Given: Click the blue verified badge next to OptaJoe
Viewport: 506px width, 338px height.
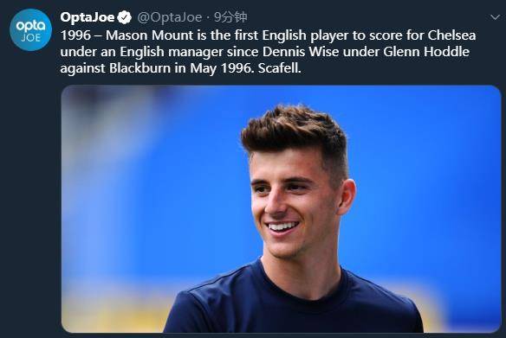Looking at the screenshot, I should tap(124, 17).
